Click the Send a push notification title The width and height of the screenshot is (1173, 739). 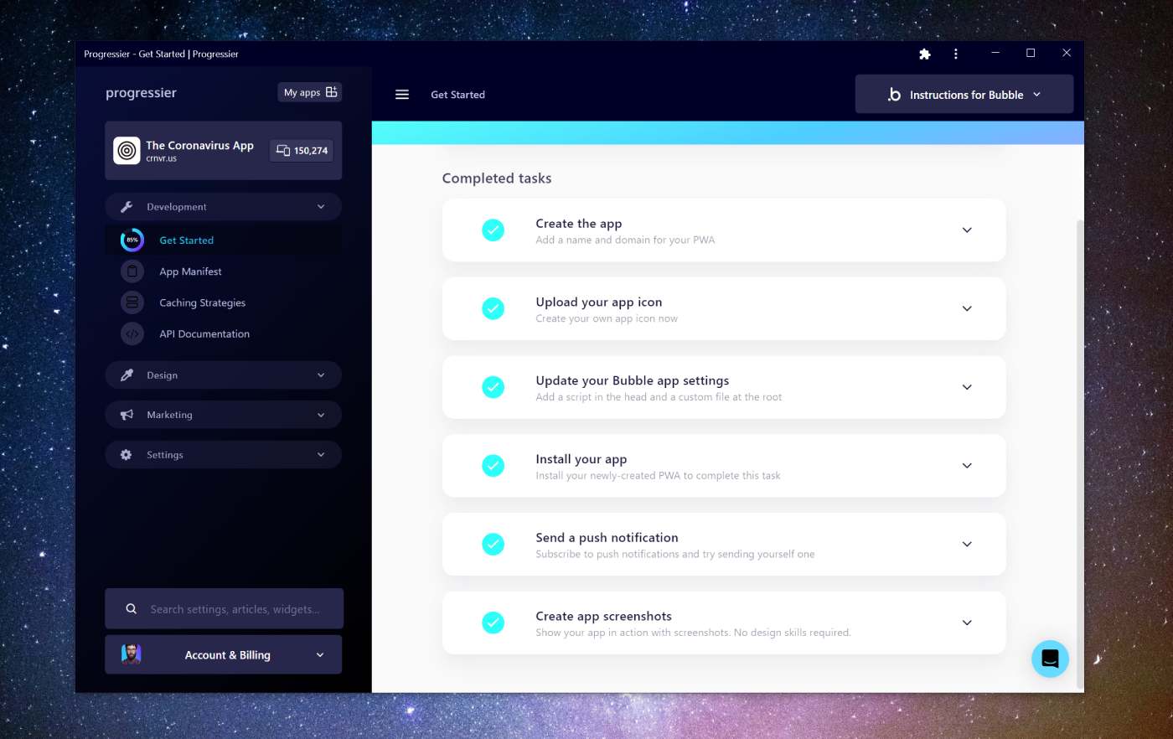607,538
